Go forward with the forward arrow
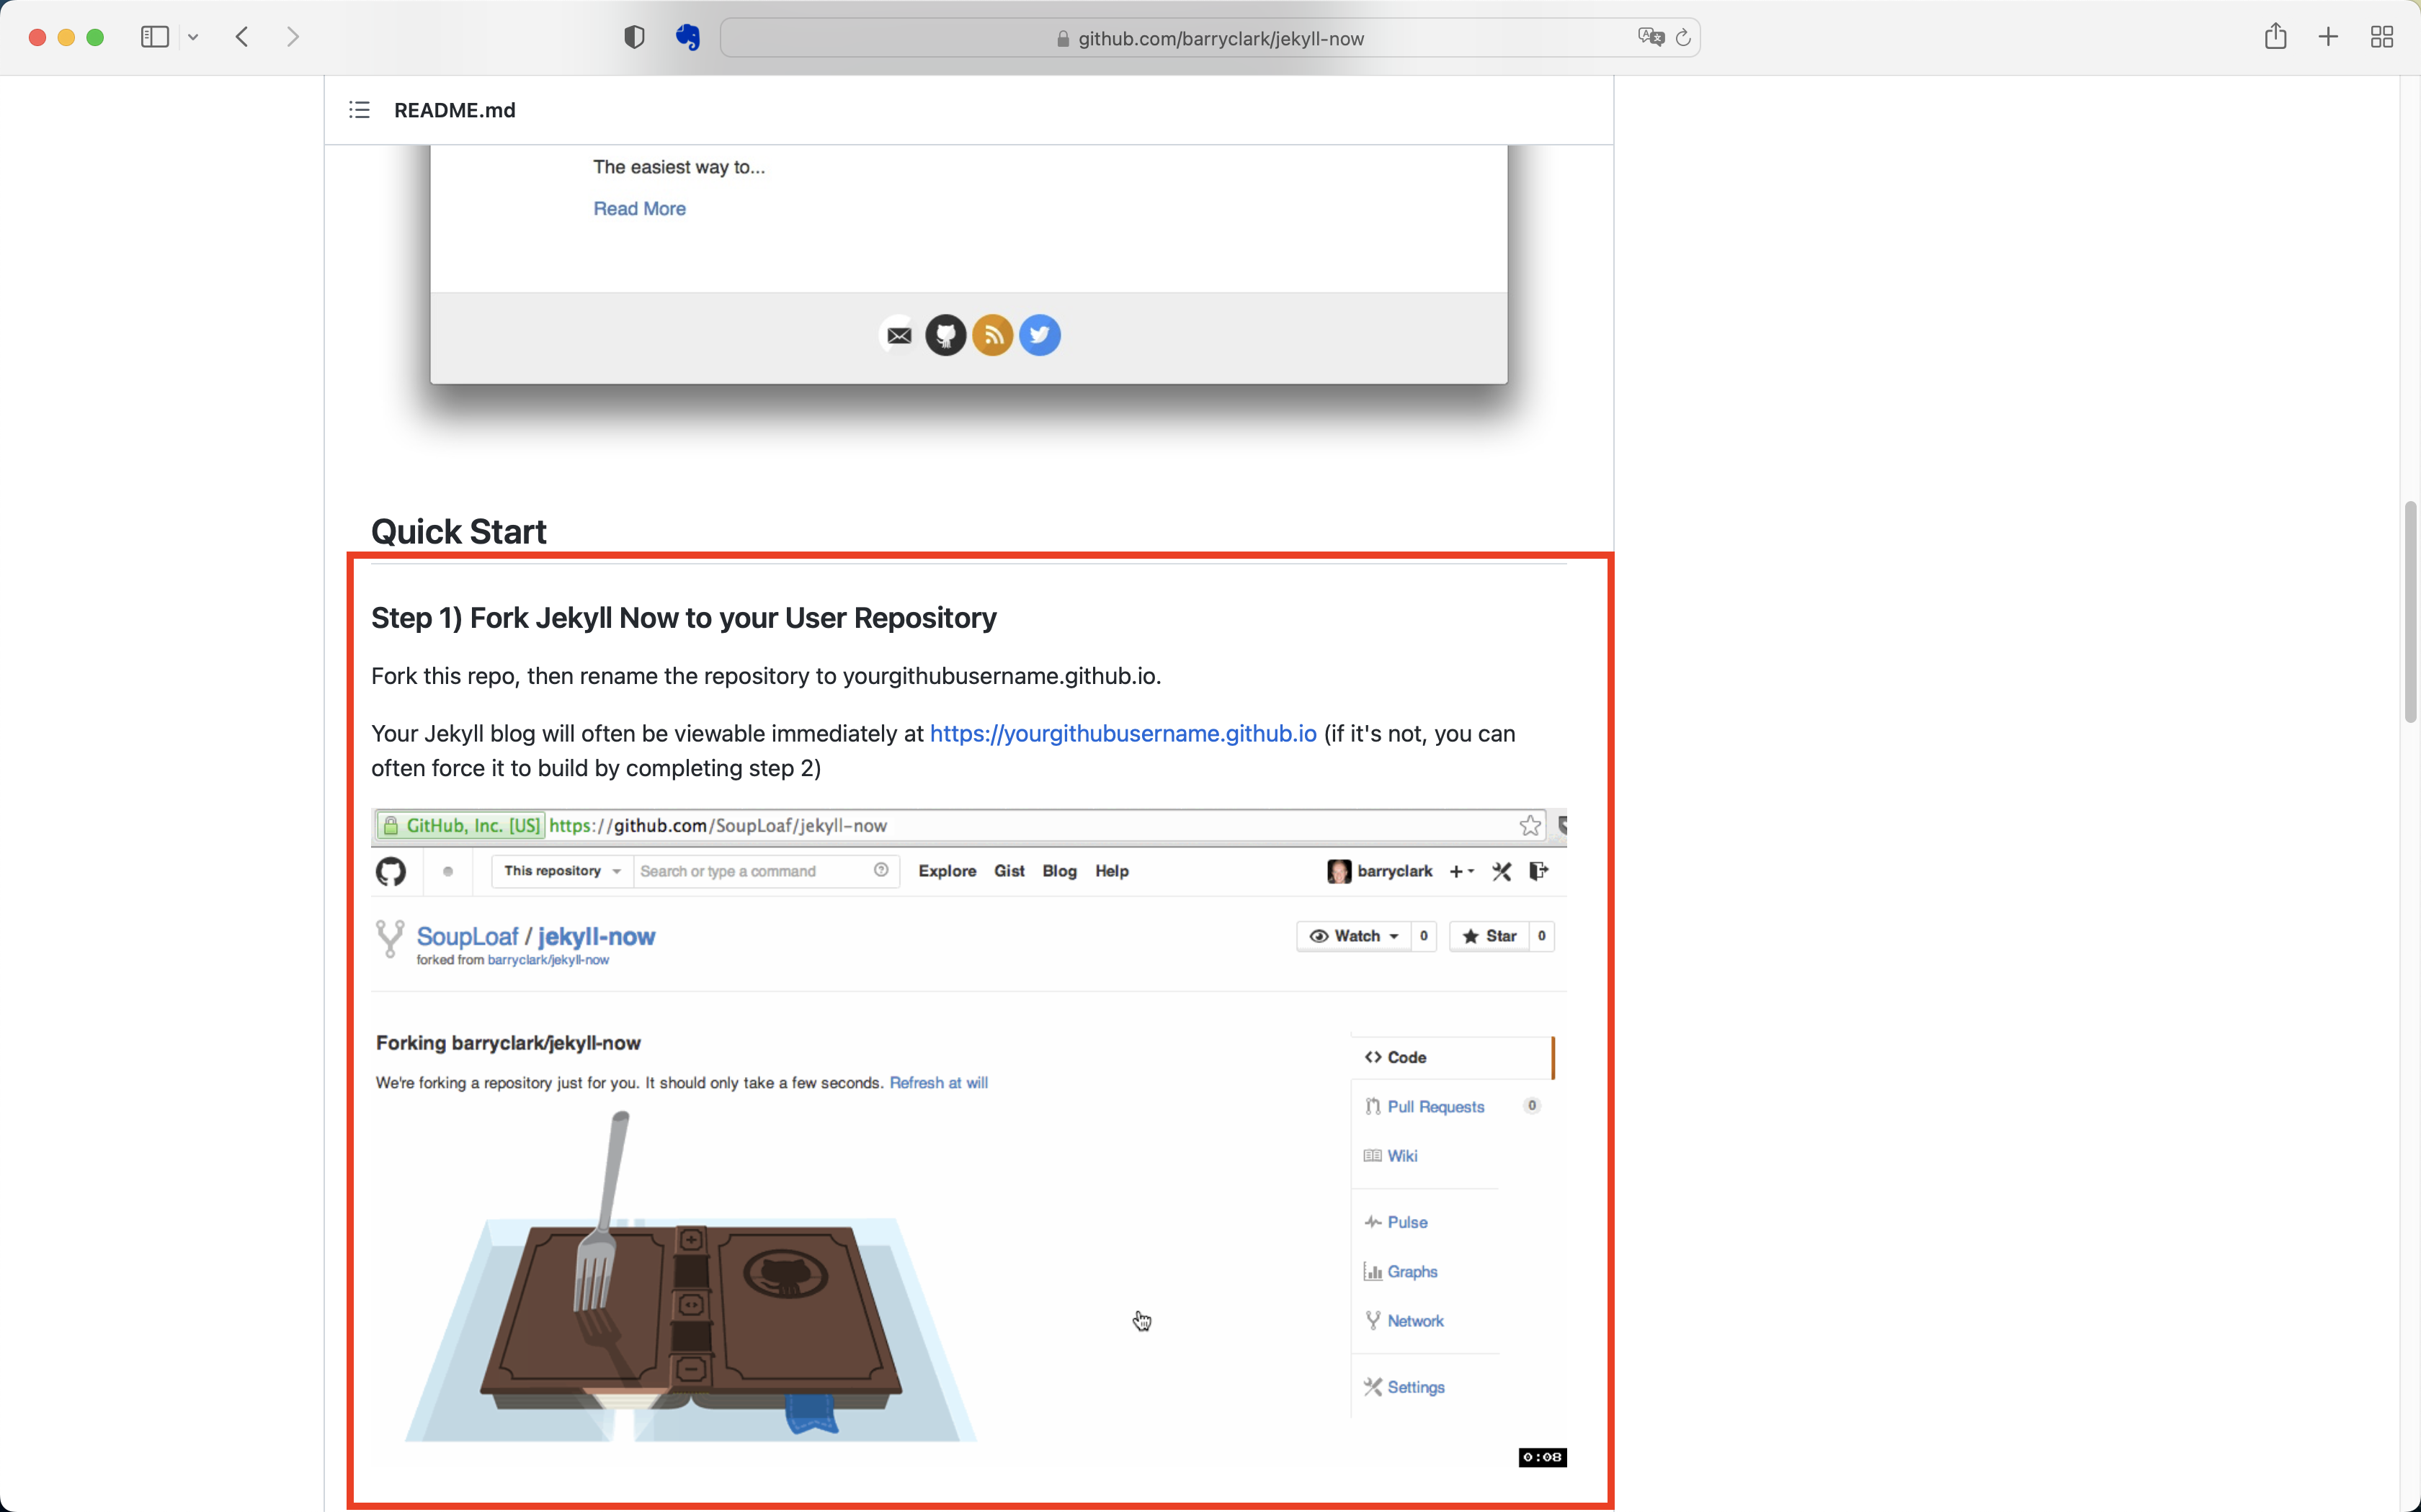The height and width of the screenshot is (1512, 2421). [x=292, y=37]
